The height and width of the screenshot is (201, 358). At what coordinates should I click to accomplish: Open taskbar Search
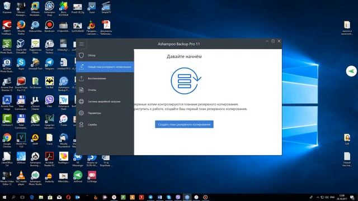click(13, 197)
